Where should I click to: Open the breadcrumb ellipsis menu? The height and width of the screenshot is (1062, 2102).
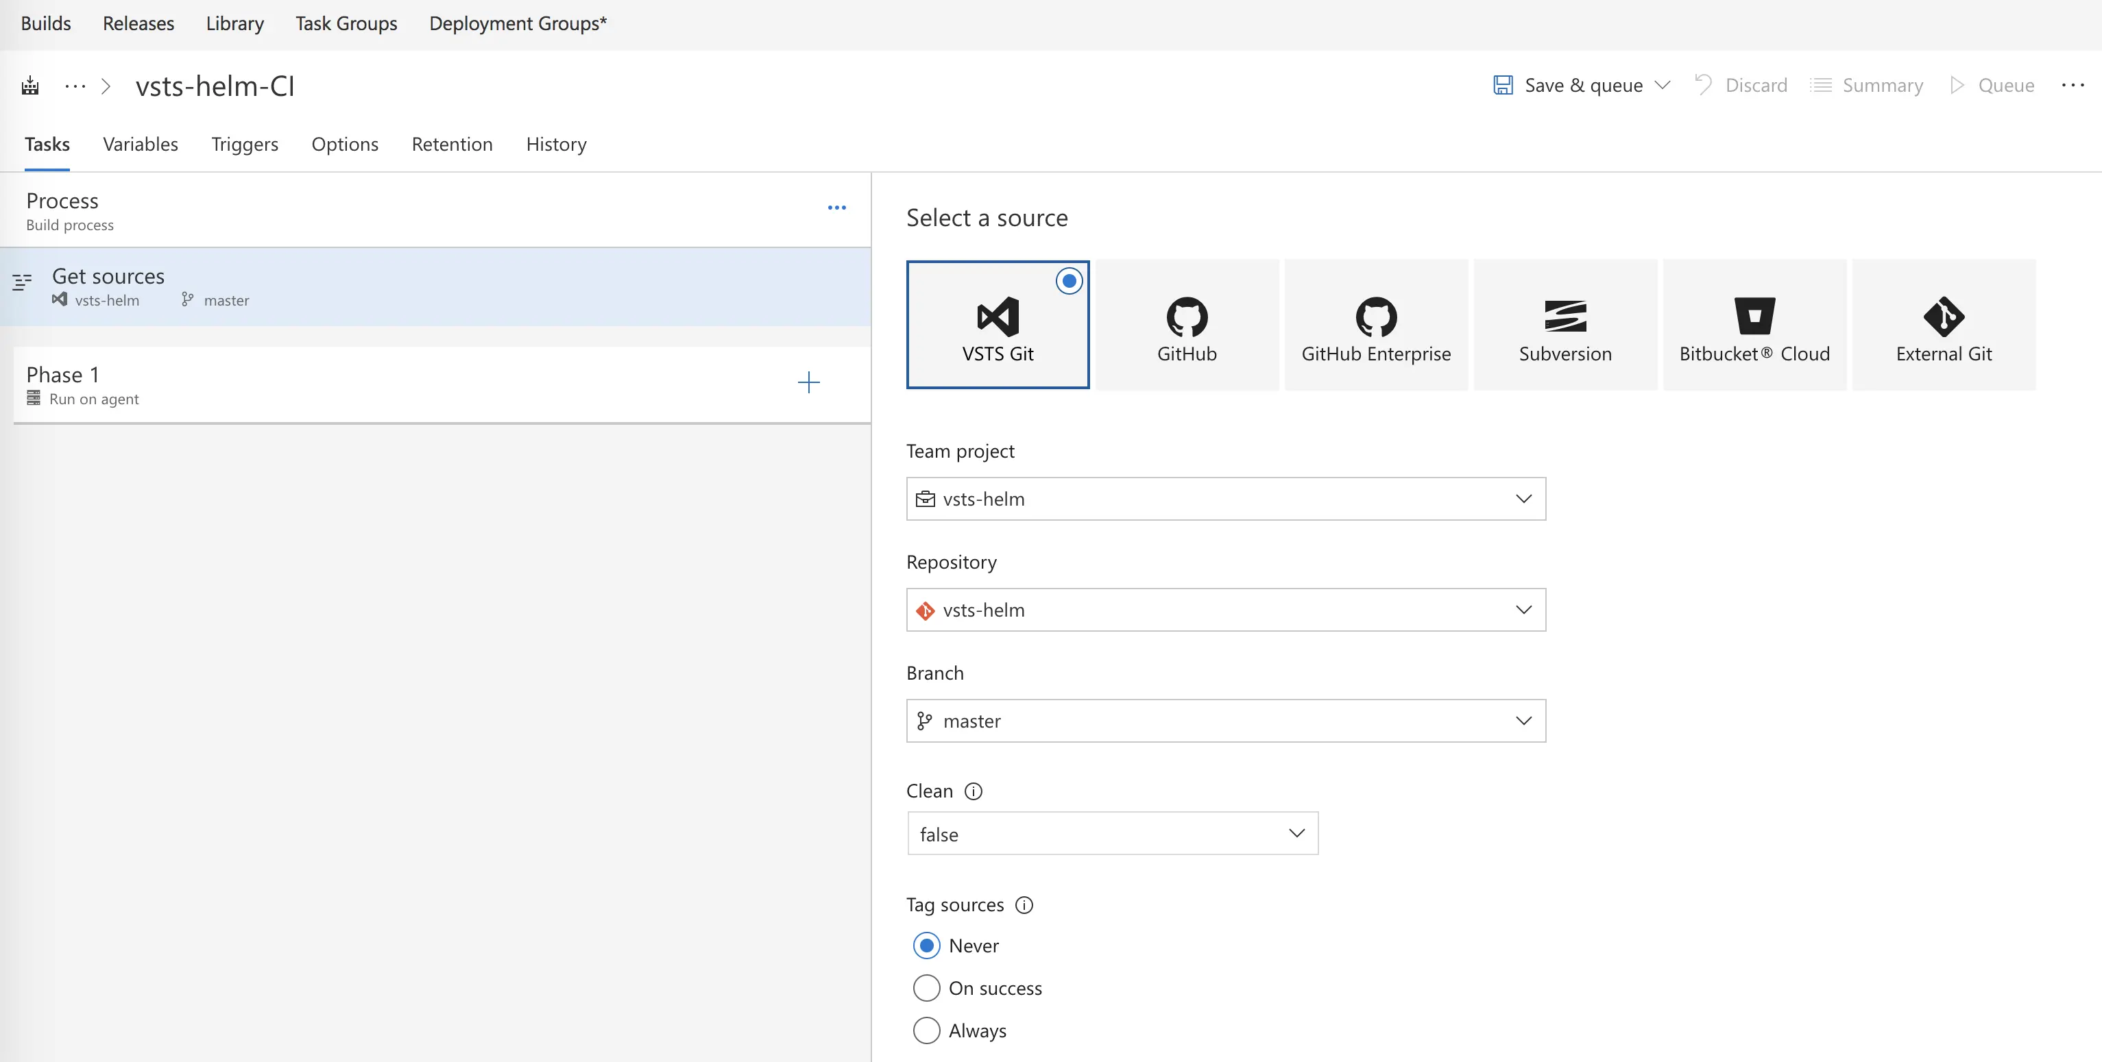(x=75, y=86)
